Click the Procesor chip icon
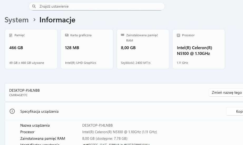The image size is (243, 145). (x=178, y=35)
